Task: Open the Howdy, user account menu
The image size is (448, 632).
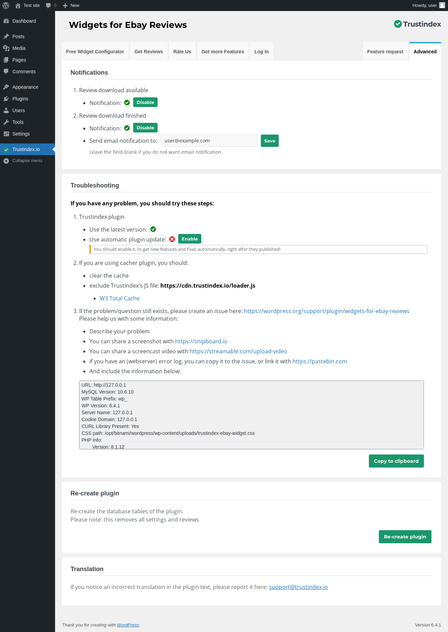Action: pos(425,6)
